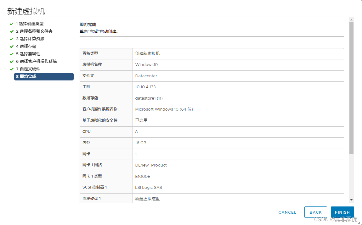Click the BACK button
Screen dimensions: 362x225
point(316,212)
